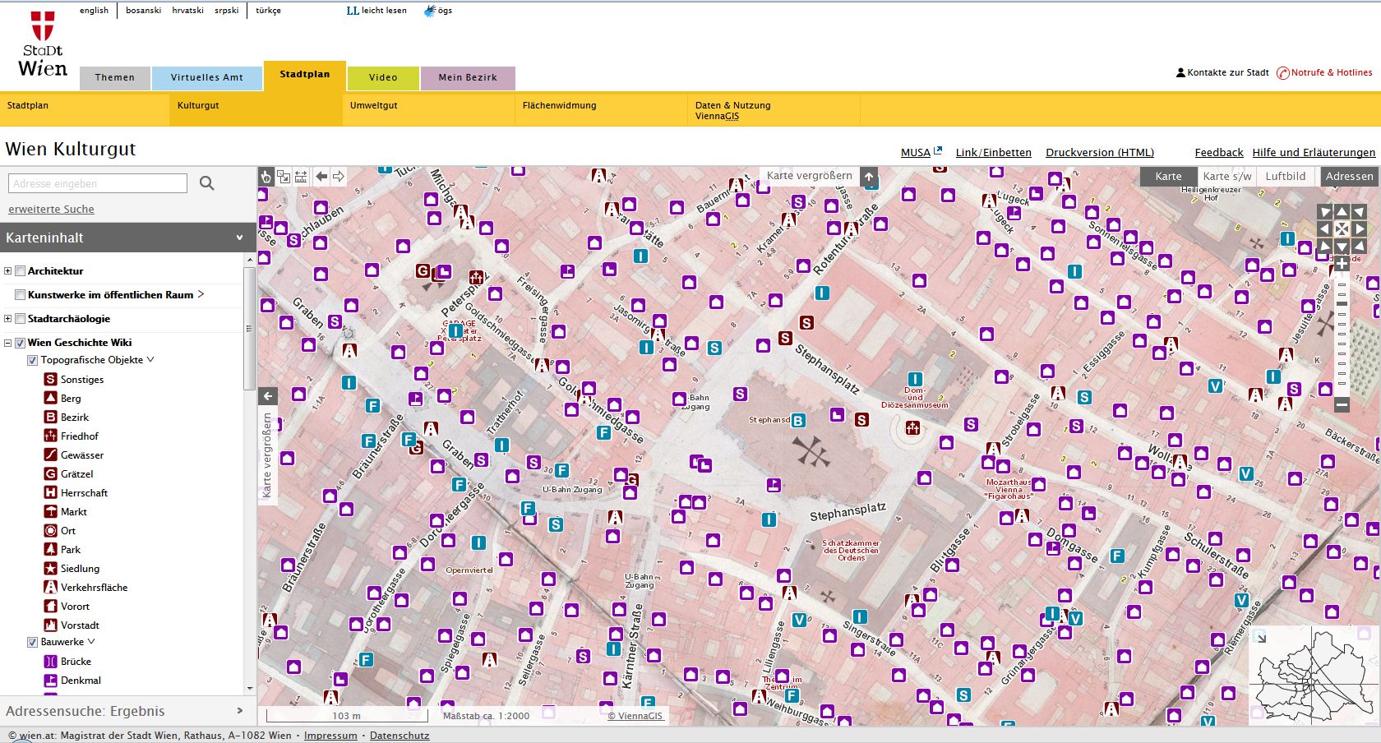Collapse the left panel with arrow
The width and height of the screenshot is (1381, 743).
(x=268, y=396)
